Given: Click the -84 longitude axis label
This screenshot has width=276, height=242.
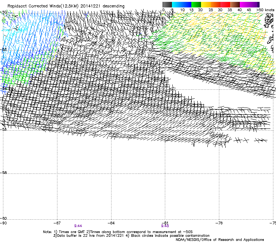Looking at the screenshot, I should click(x=111, y=223).
